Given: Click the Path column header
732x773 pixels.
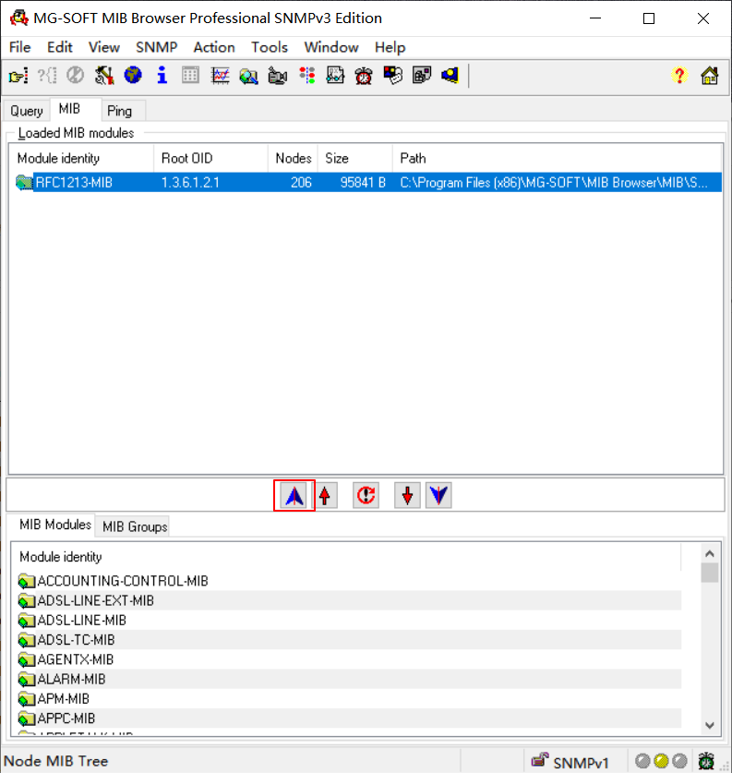Looking at the screenshot, I should (558, 158).
